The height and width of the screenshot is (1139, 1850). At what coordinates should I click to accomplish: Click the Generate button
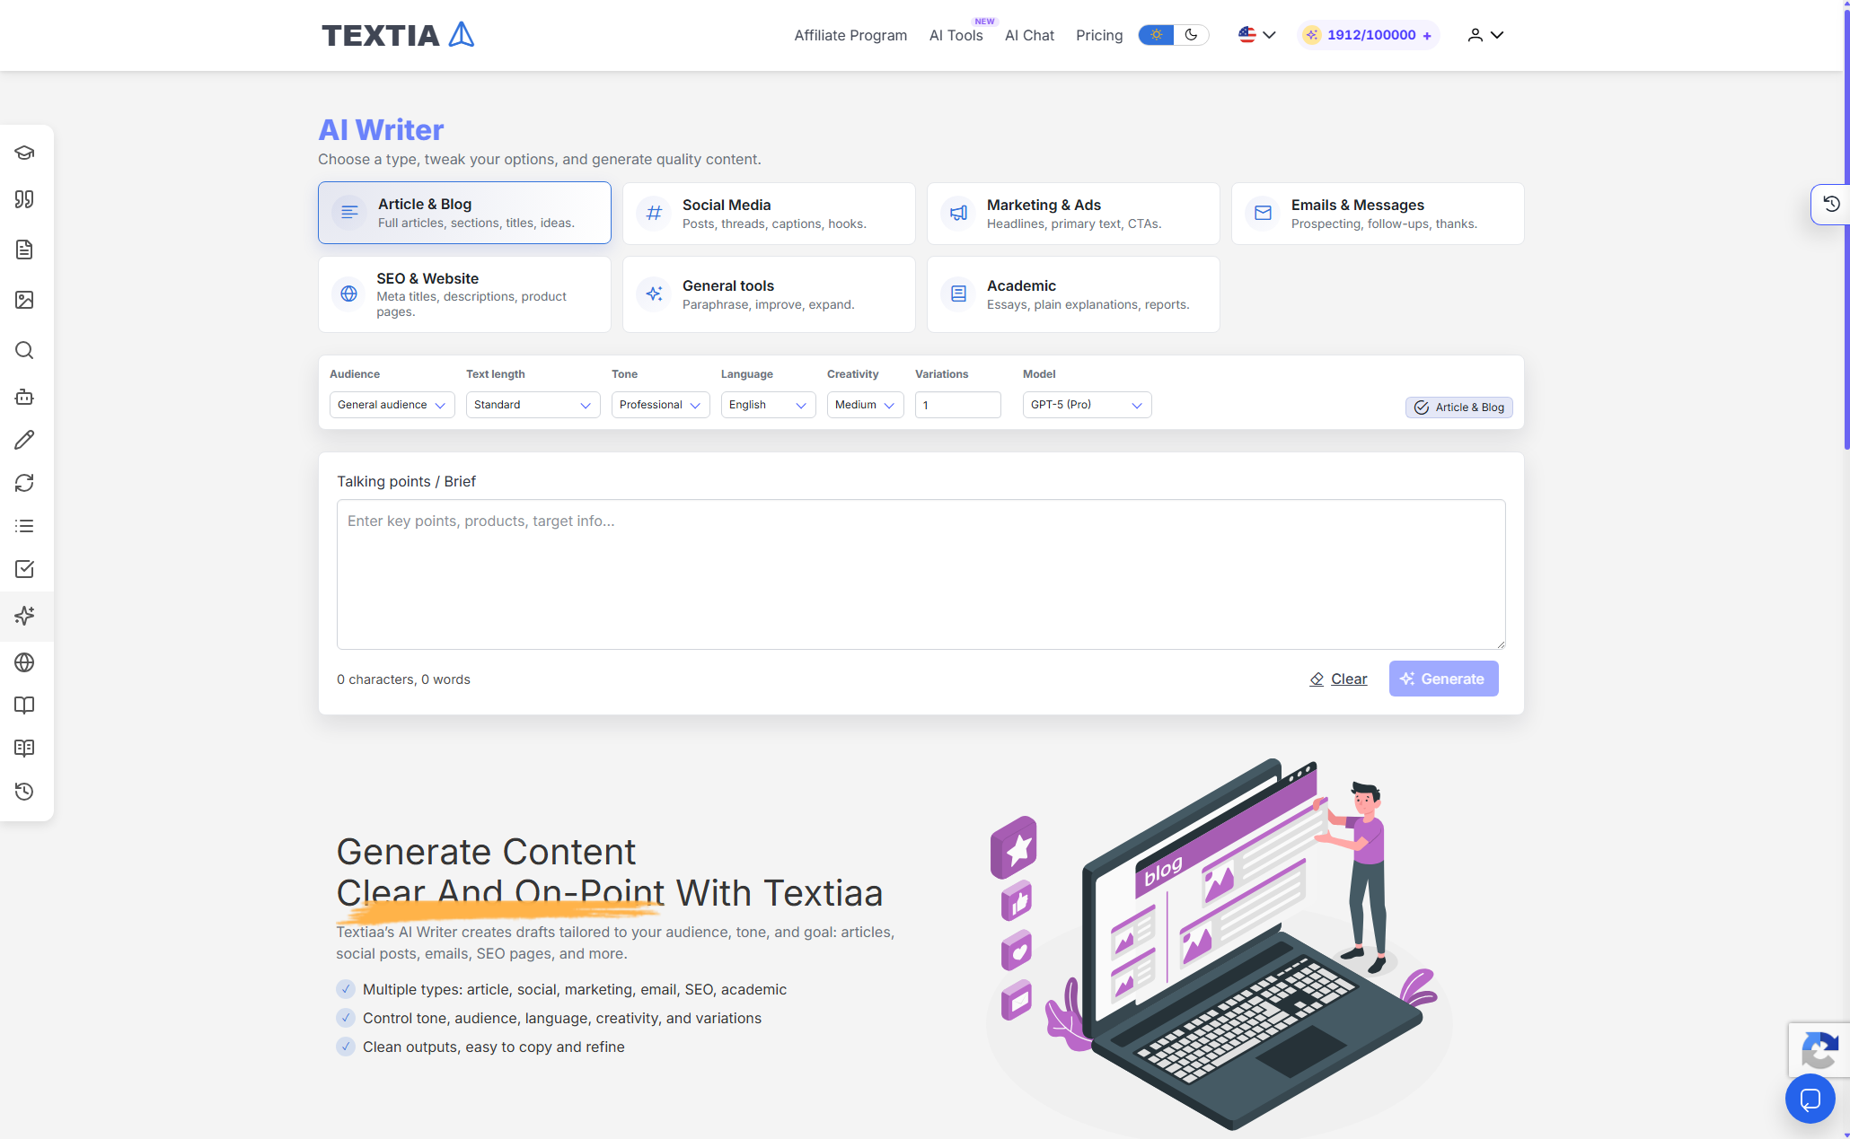click(1443, 679)
